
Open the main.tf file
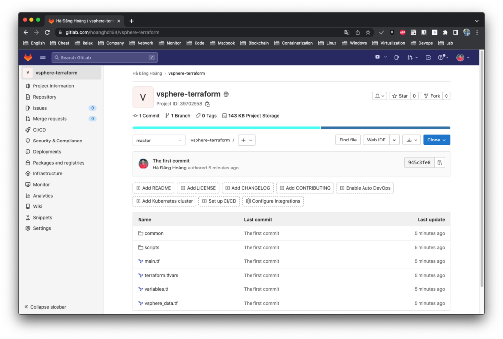152,261
